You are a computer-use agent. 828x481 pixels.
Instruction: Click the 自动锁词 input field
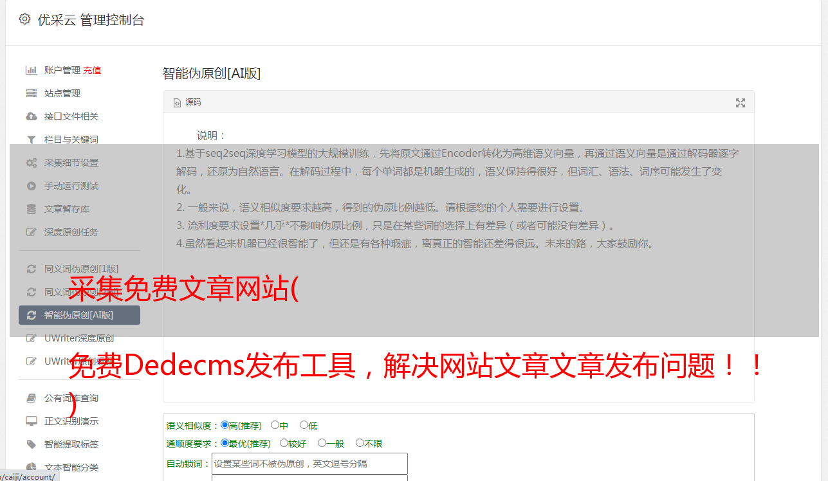tap(309, 464)
